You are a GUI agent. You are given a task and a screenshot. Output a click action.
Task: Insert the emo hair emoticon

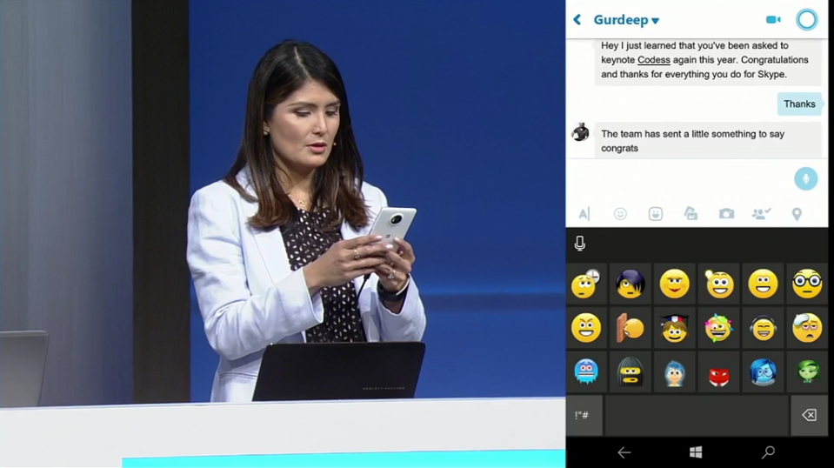coord(631,284)
